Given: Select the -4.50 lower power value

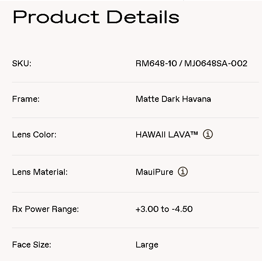Looking at the screenshot, I should (182, 209).
